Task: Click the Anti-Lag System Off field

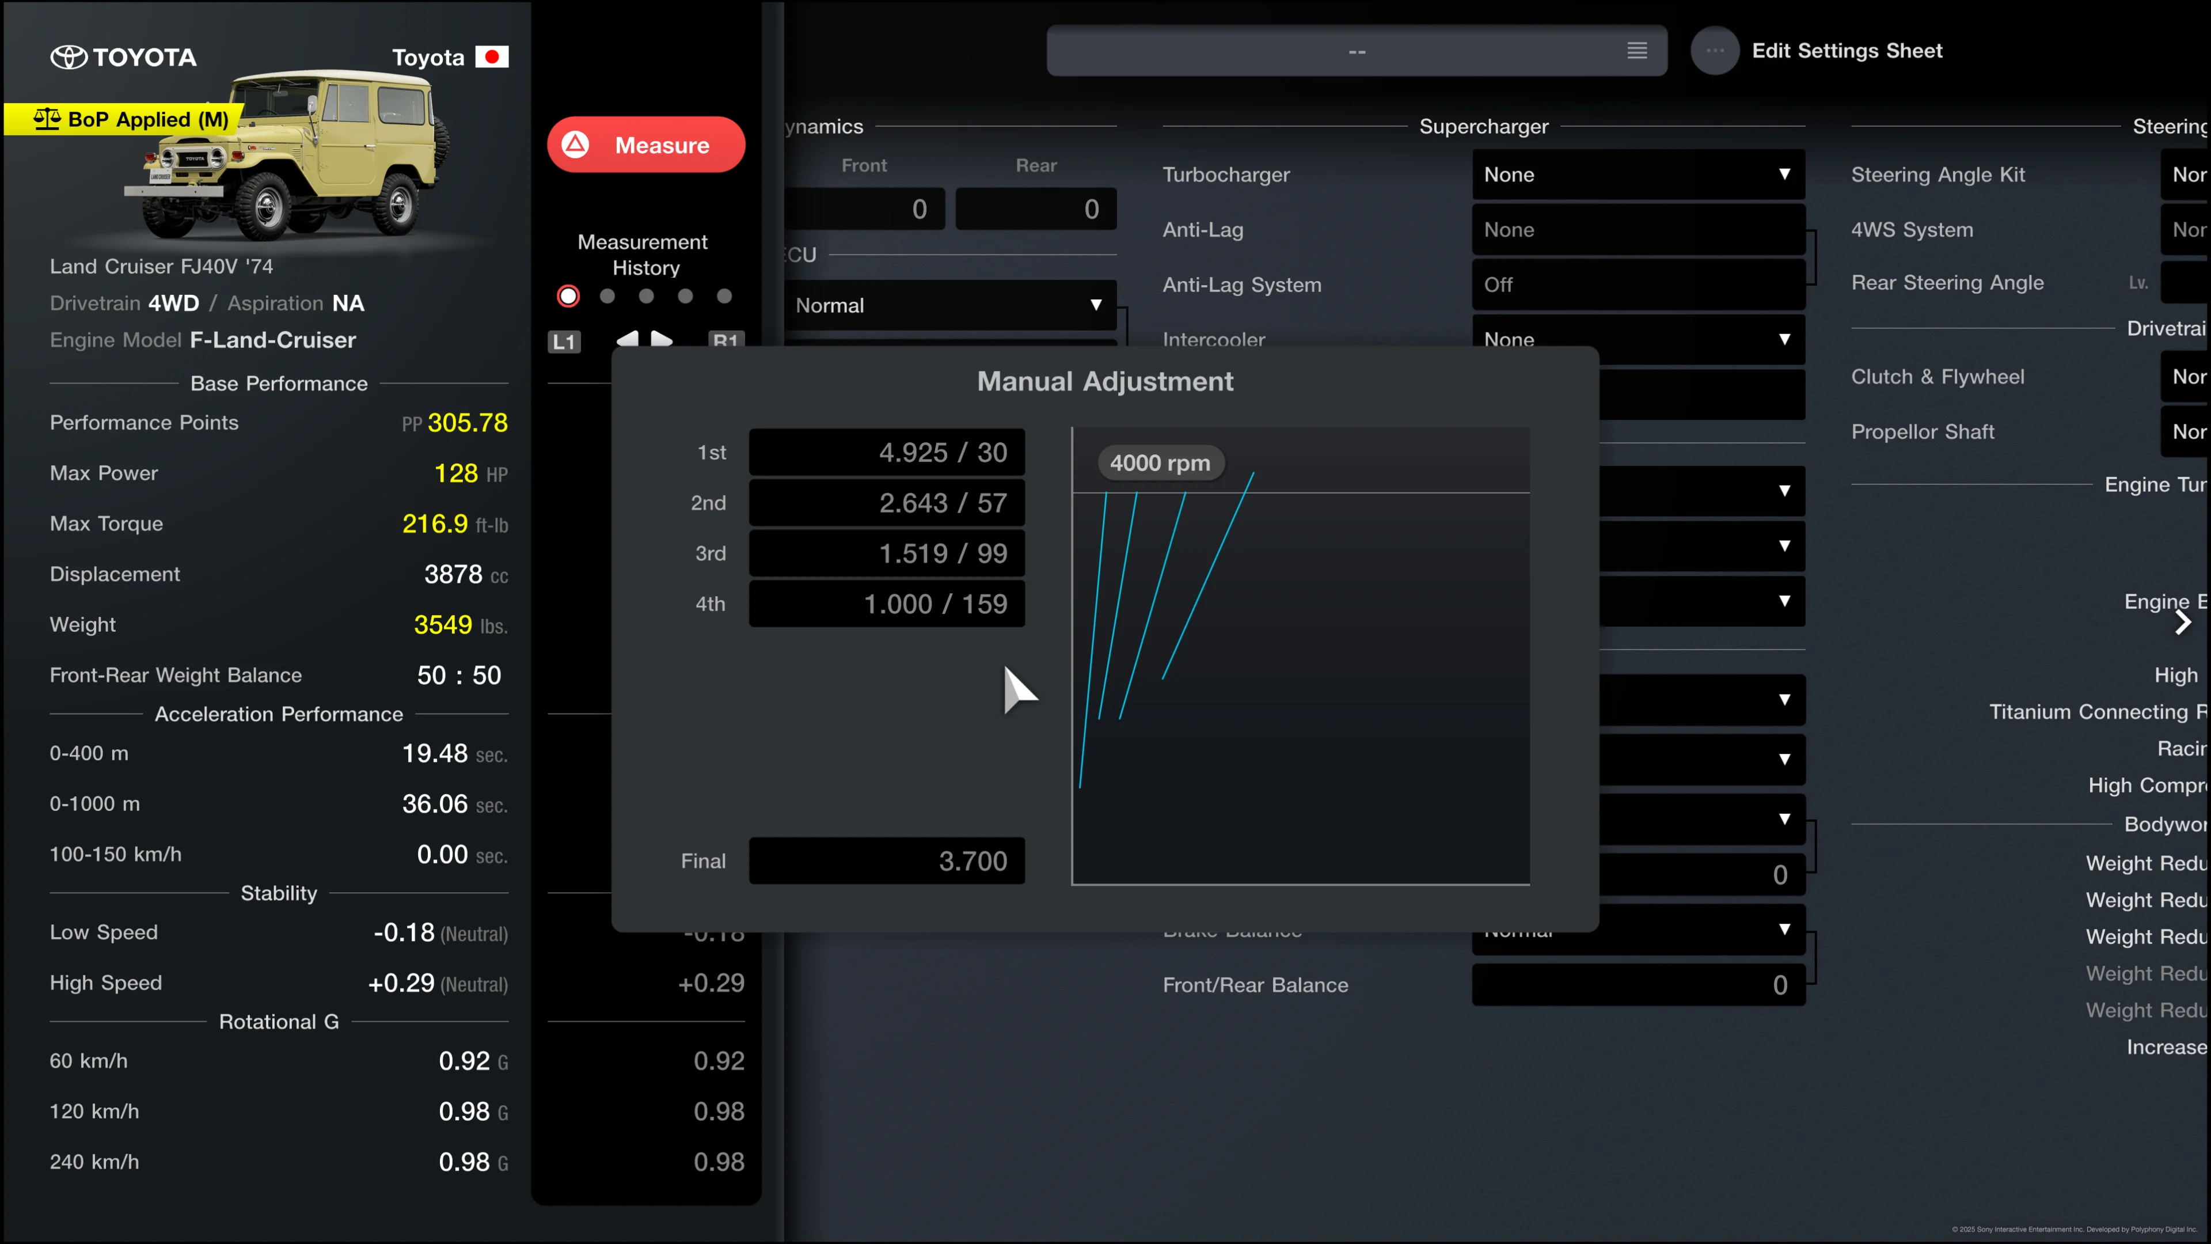Action: click(1638, 284)
